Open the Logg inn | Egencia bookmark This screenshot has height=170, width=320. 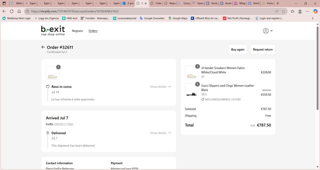point(47,18)
